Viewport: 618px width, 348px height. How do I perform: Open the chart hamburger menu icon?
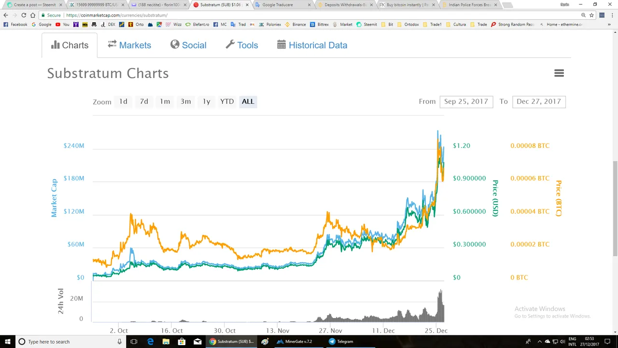[559, 73]
